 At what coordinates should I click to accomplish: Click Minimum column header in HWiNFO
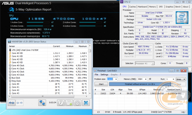point(68,46)
